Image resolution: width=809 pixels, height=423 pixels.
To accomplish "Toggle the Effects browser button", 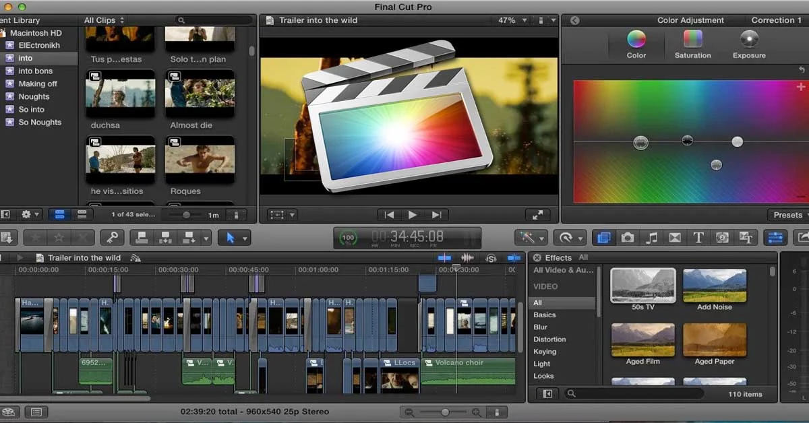I will click(603, 237).
